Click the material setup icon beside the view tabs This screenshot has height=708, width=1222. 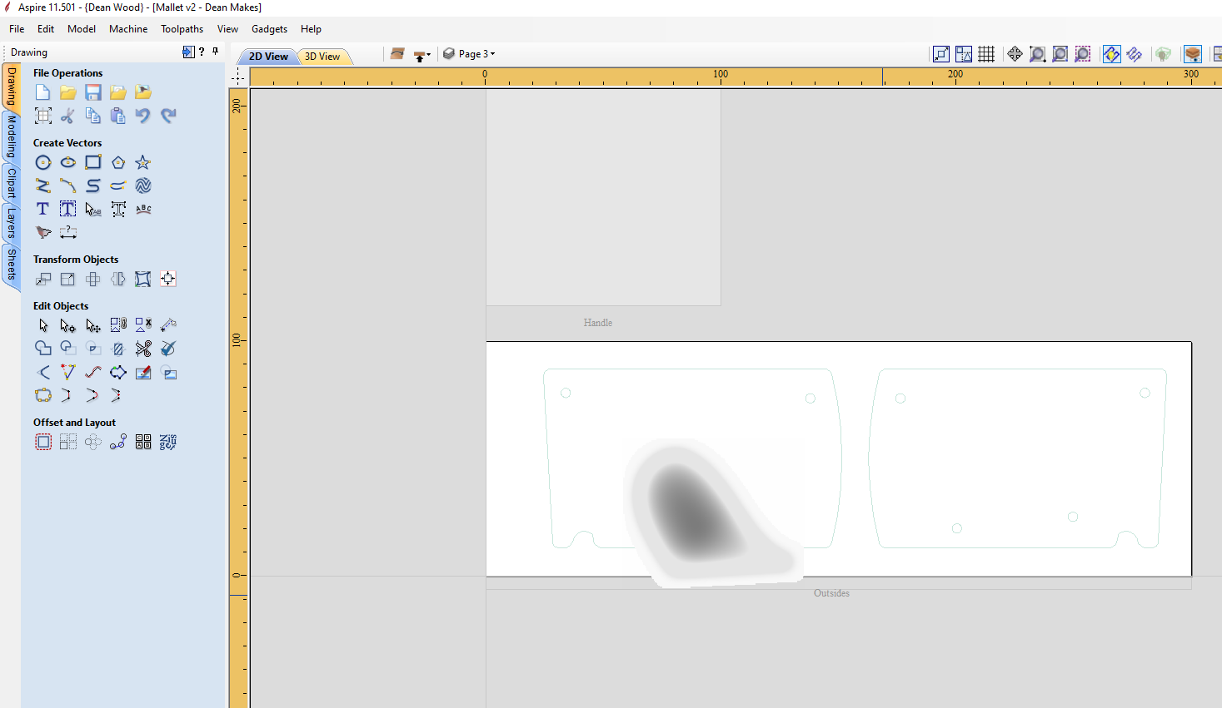click(397, 54)
